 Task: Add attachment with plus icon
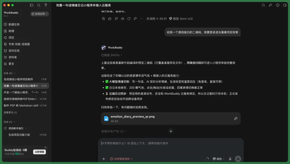pyautogui.click(x=104, y=159)
